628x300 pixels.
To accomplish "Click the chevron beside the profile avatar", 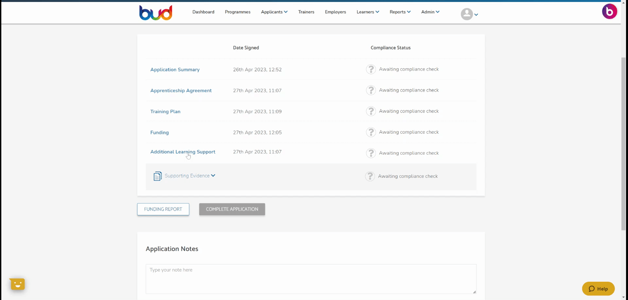I will (x=476, y=15).
